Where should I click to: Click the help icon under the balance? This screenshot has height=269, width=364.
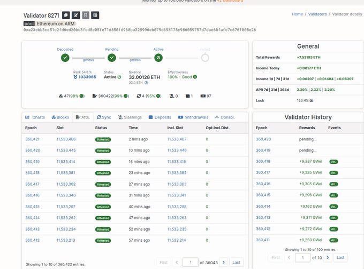point(146,83)
